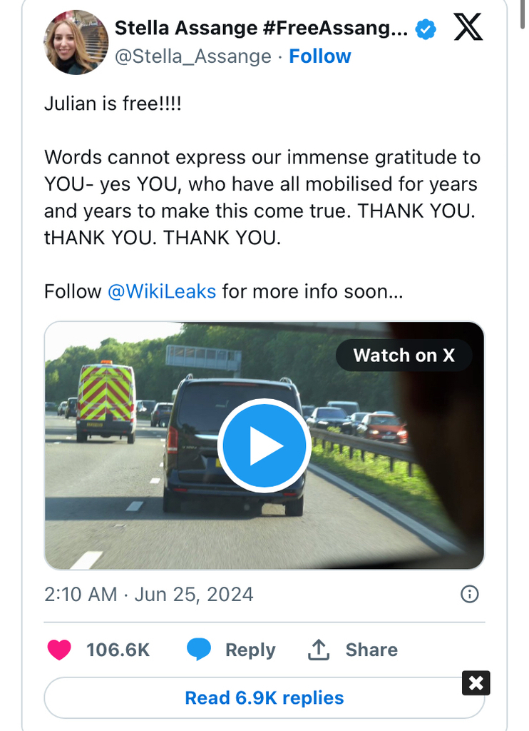Open Read 6.9K replies button

(x=264, y=698)
